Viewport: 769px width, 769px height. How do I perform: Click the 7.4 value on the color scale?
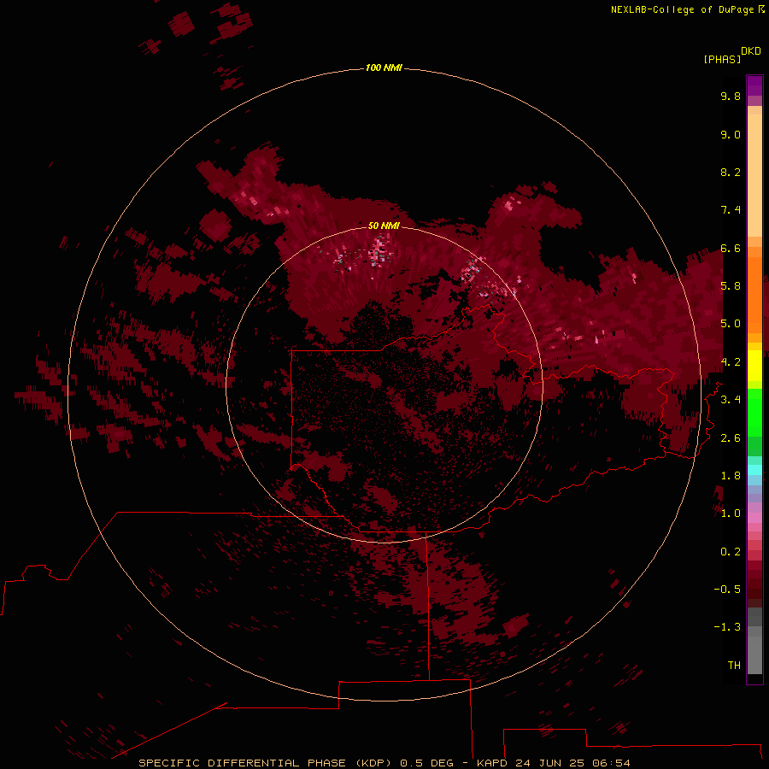[731, 210]
